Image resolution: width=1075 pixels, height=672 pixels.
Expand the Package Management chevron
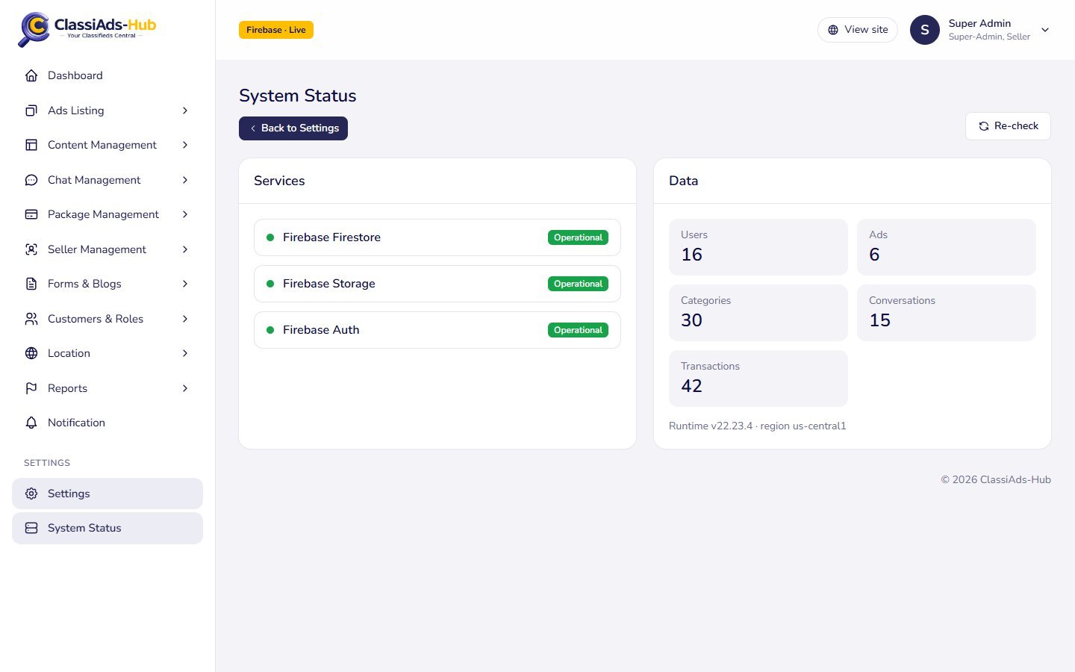coord(185,214)
